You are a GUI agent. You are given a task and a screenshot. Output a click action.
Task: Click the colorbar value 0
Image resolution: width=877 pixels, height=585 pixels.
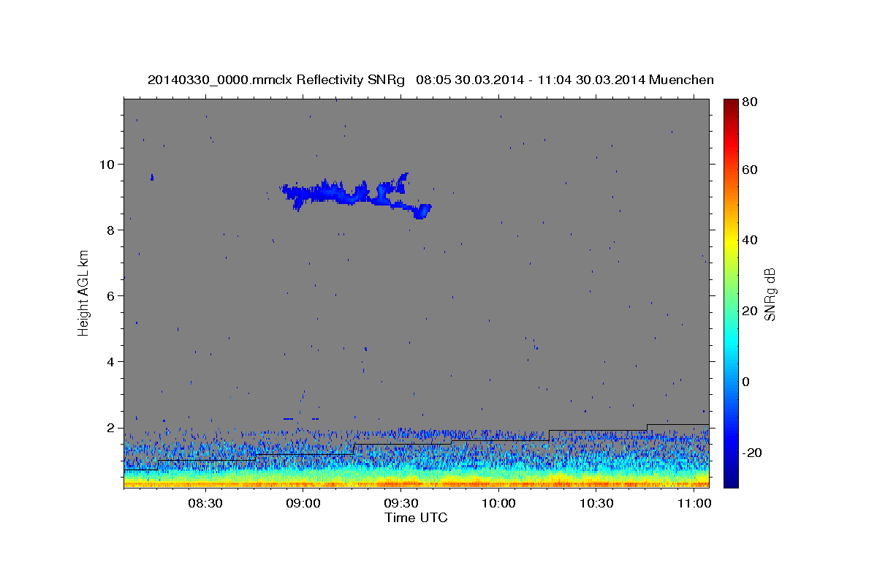pyautogui.click(x=748, y=382)
